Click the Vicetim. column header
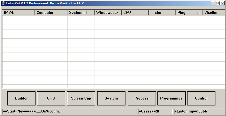Image resolution: width=226 pixels, height=116 pixels. 213,13
